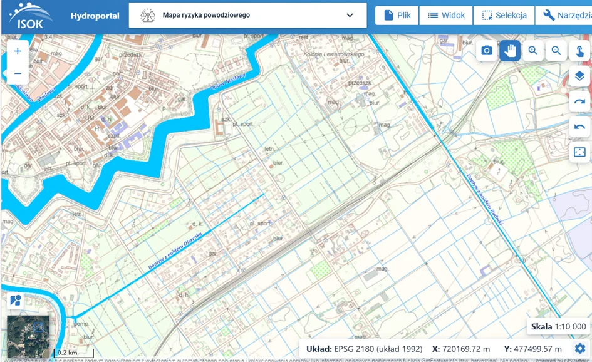Select the pointing finger identify tool
Image resolution: width=592 pixels, height=362 pixels.
(579, 51)
